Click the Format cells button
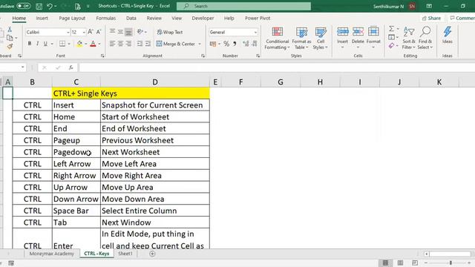The height and width of the screenshot is (267, 475). click(x=373, y=39)
